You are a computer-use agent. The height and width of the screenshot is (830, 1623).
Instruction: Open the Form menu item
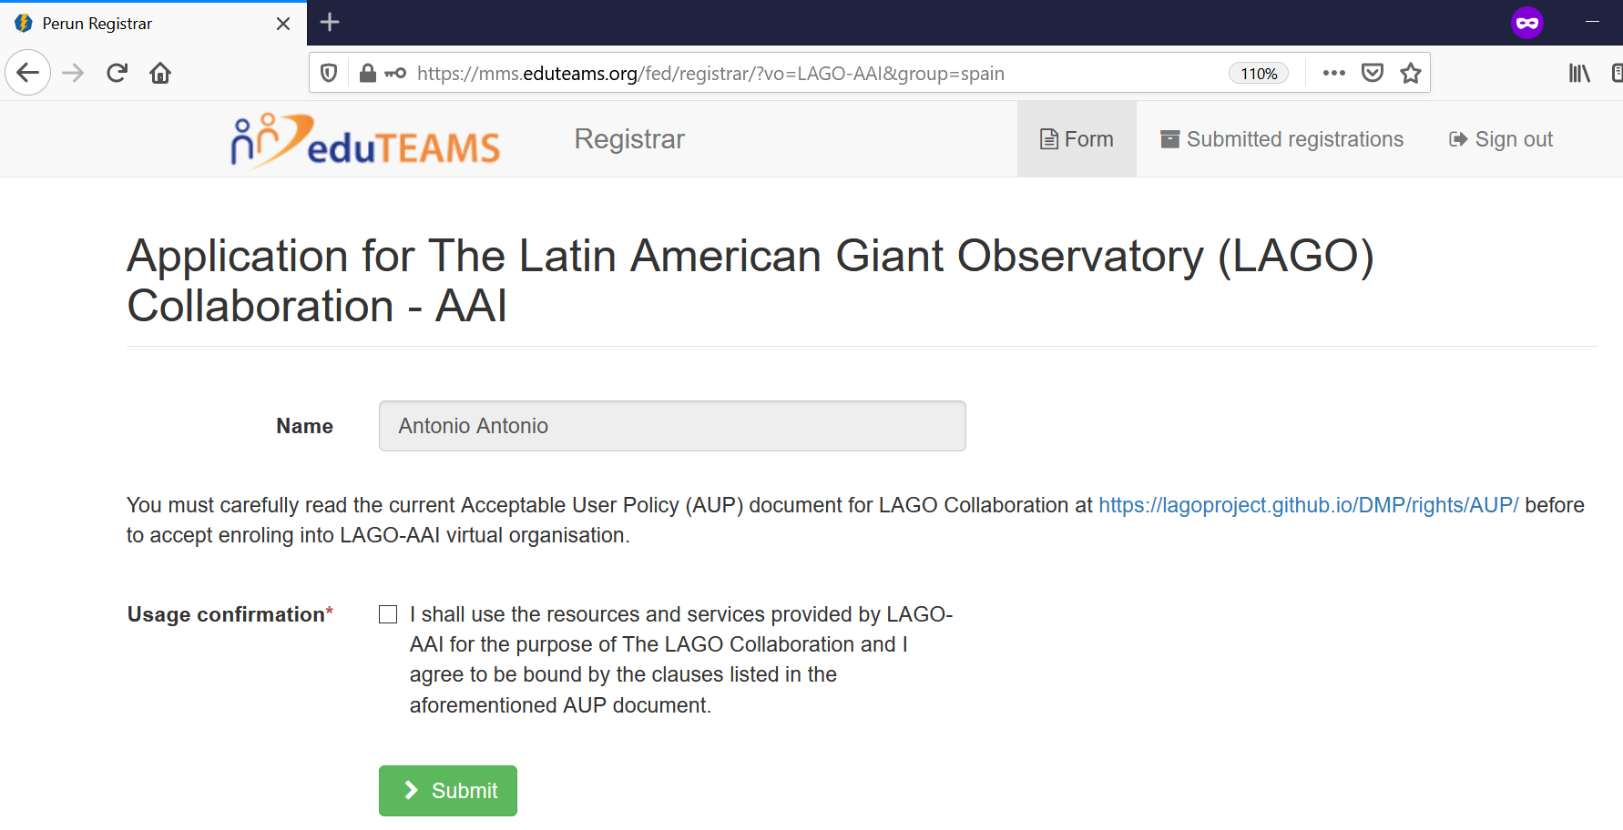(1077, 139)
